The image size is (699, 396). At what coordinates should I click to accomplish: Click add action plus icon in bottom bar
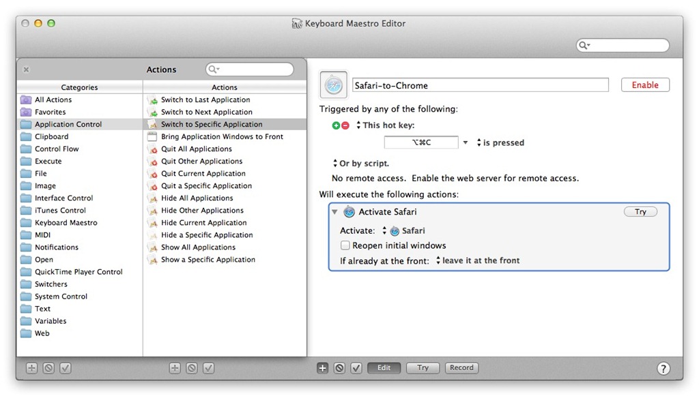(323, 368)
